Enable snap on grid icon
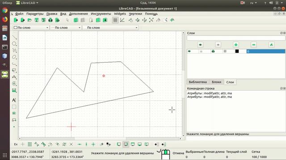 [29, 144]
